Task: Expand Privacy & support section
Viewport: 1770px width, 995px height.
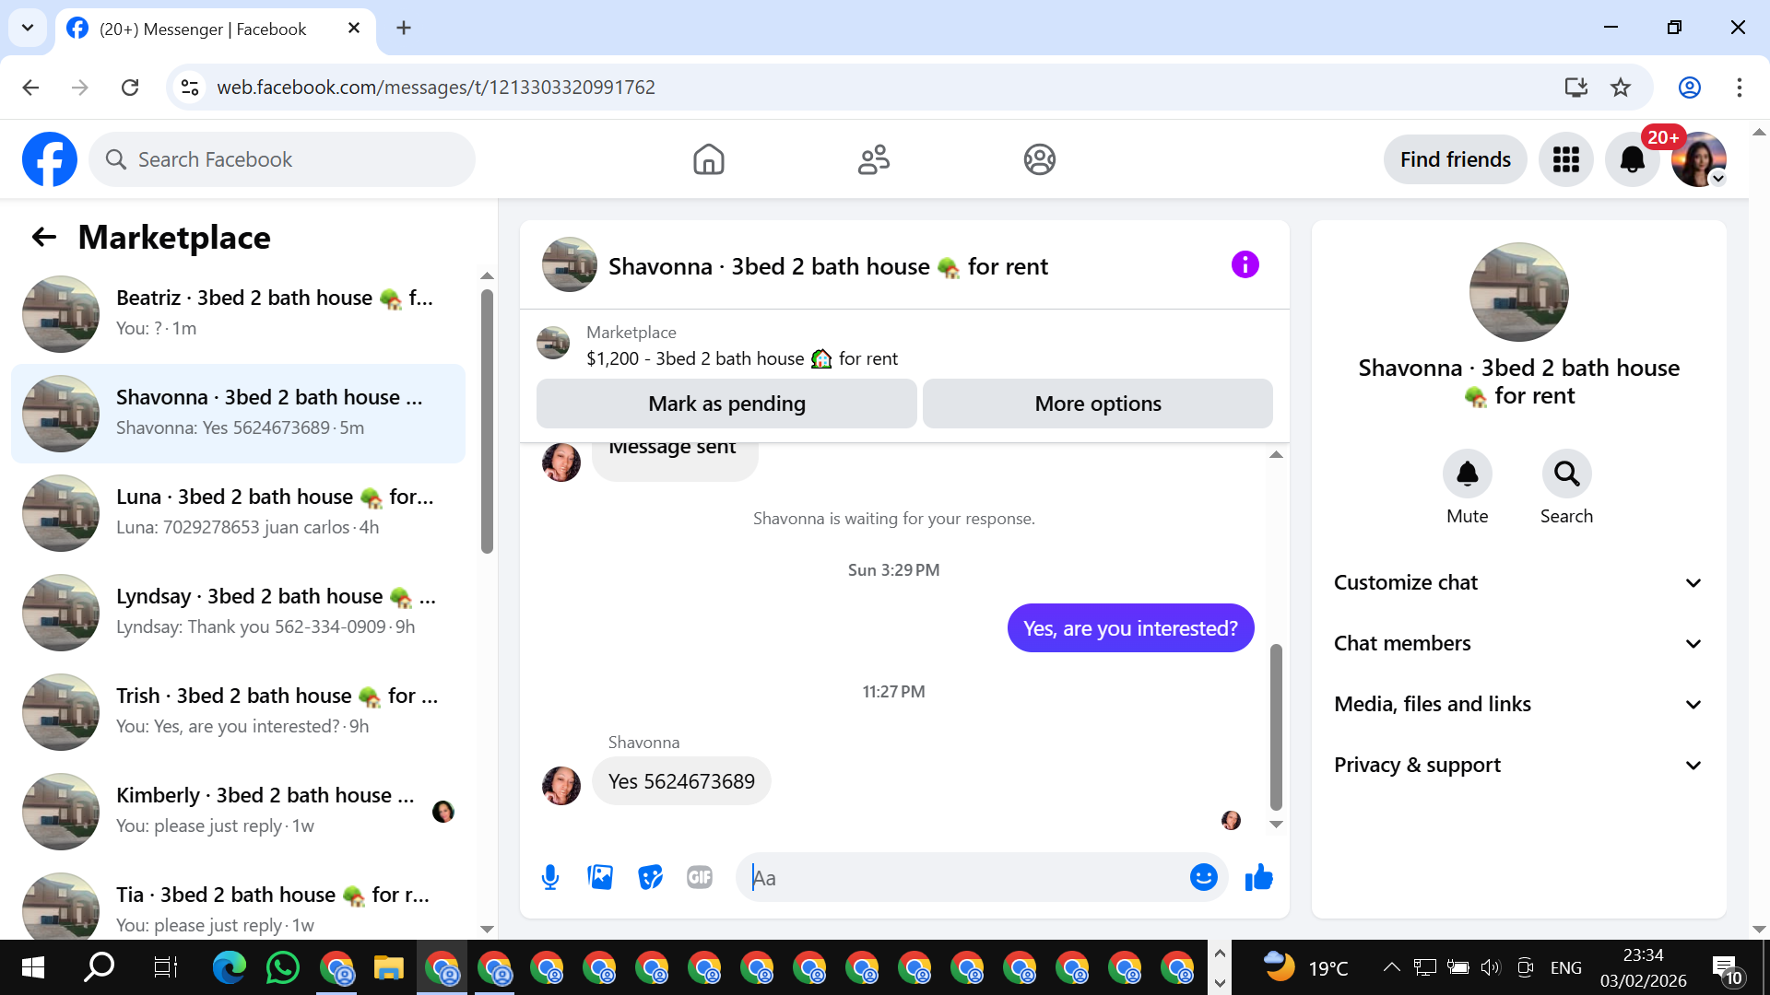Action: click(x=1517, y=765)
